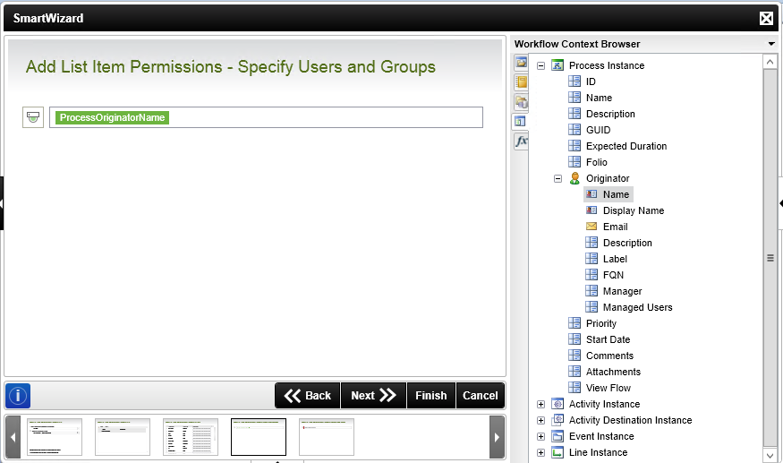Select Managed Users in the tree

coord(638,307)
